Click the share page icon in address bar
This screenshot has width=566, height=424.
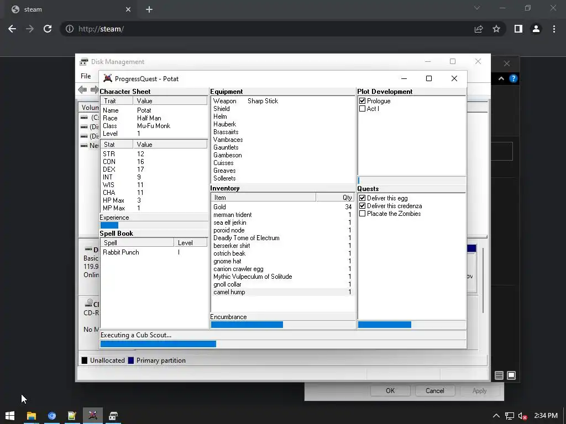pyautogui.click(x=479, y=29)
